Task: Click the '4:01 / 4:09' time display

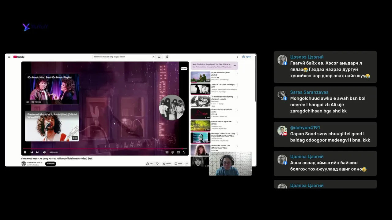Action: coord(54,152)
